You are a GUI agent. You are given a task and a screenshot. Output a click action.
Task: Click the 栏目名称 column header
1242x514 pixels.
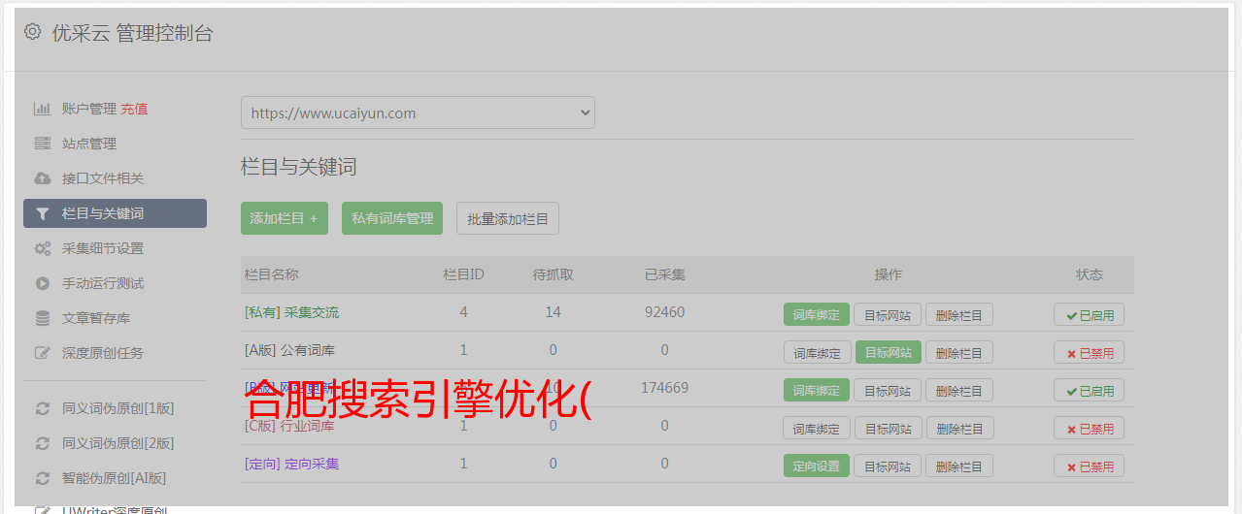click(x=271, y=274)
